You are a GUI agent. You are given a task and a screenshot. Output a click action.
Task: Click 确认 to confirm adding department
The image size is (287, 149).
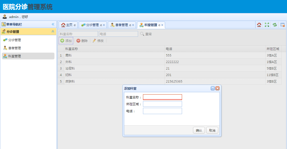(x=199, y=130)
